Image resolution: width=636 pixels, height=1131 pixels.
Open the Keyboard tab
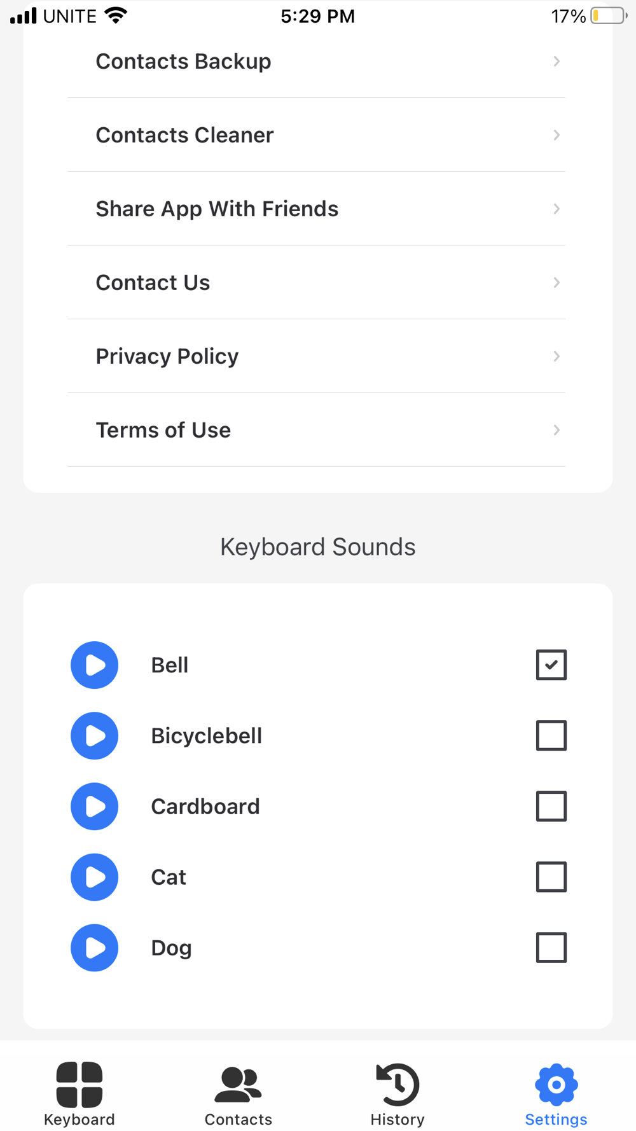tap(79, 1093)
